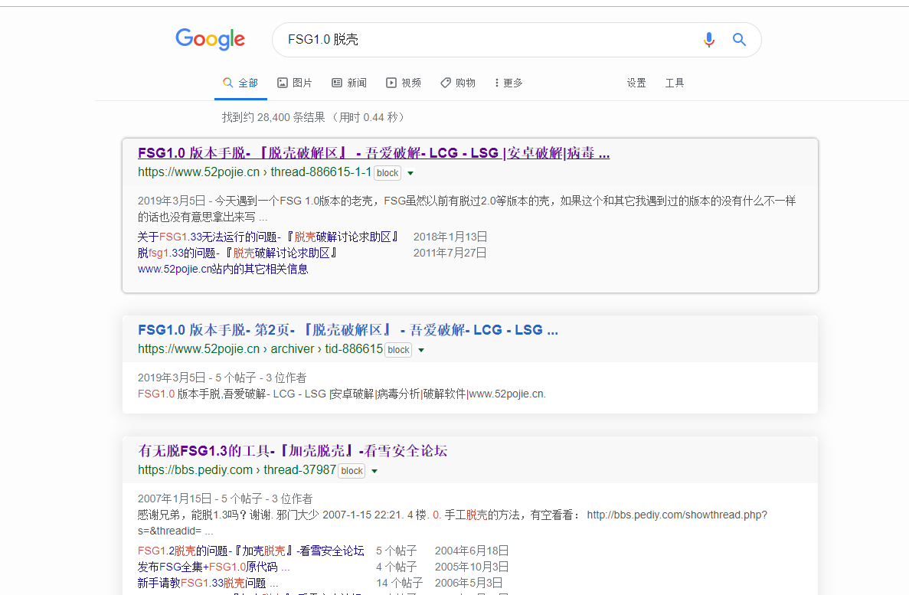
Task: Open link 发布FSG全集+FSG1.0原代码
Action: click(x=214, y=567)
